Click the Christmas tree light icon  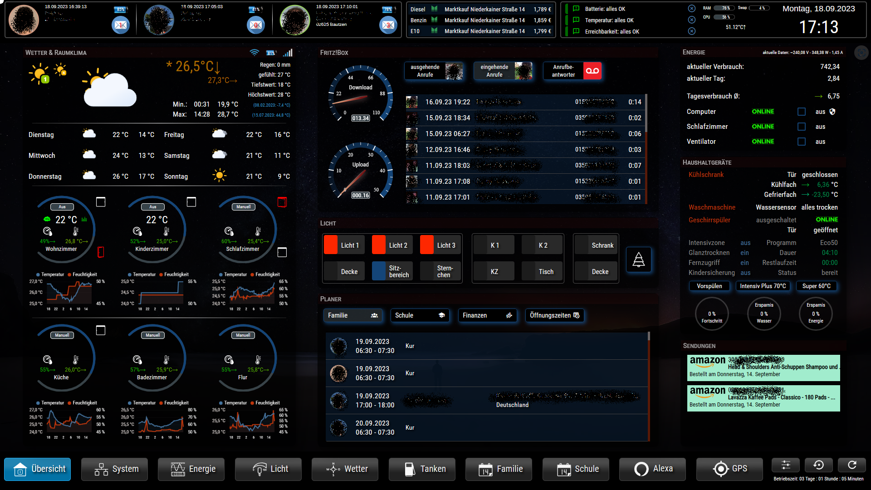pos(639,260)
